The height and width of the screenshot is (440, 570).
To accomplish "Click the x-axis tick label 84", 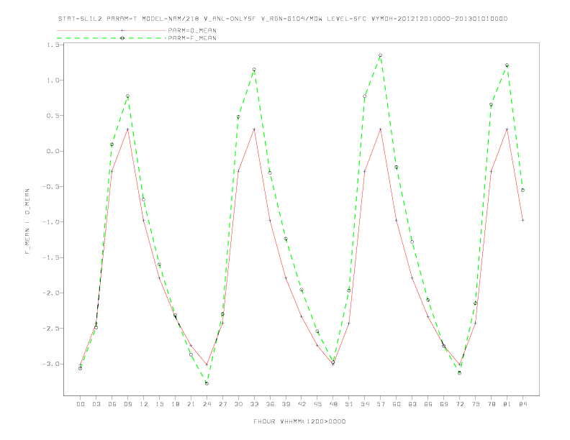I will tap(522, 404).
